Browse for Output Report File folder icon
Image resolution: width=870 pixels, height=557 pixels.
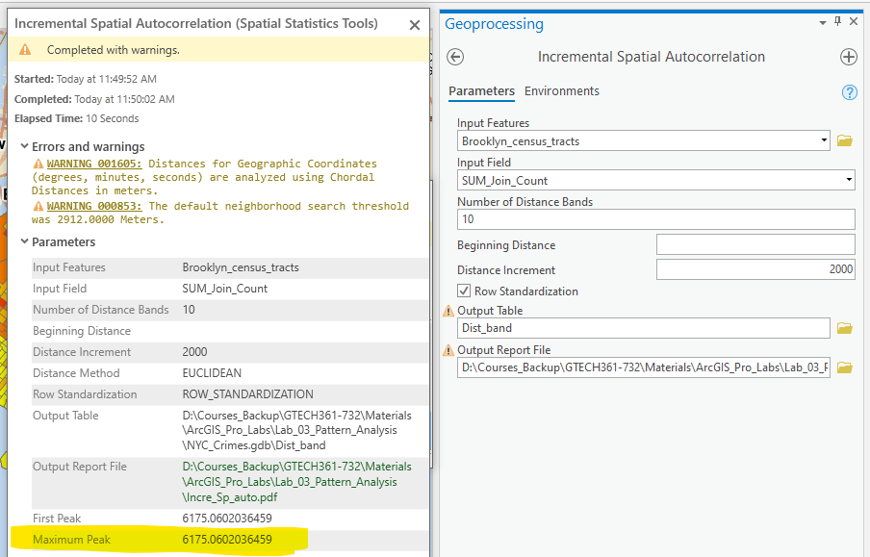pyautogui.click(x=844, y=367)
